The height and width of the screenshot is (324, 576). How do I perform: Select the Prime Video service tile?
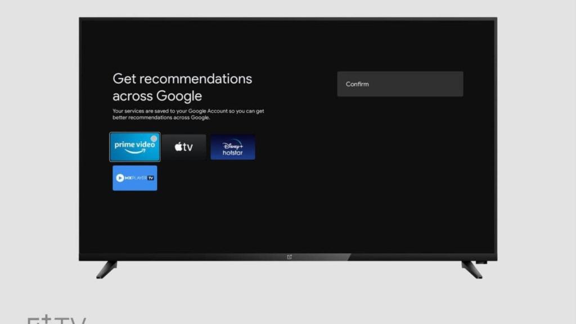click(x=134, y=147)
